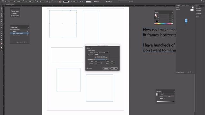Click the chain link icon between crop fields
Image resolution: width=205 pixels, height=115 pixels.
point(101,63)
